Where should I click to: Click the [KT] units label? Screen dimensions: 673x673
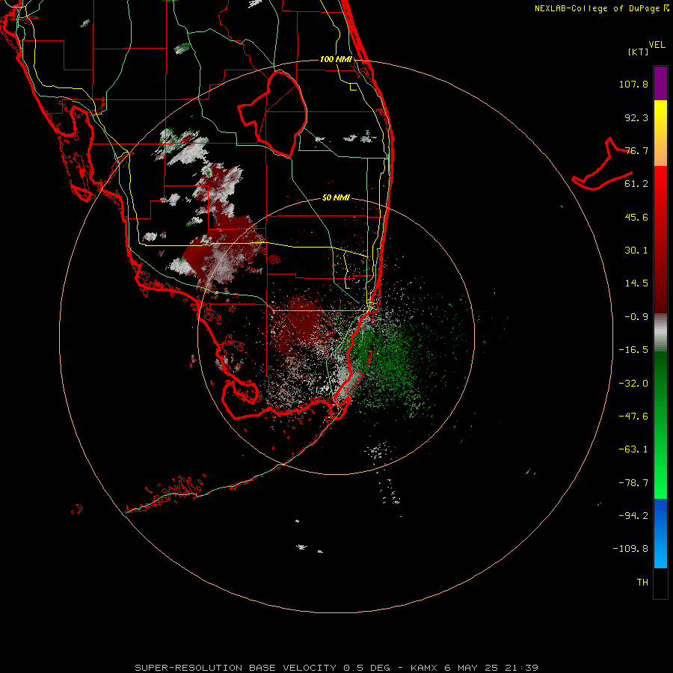coord(639,52)
